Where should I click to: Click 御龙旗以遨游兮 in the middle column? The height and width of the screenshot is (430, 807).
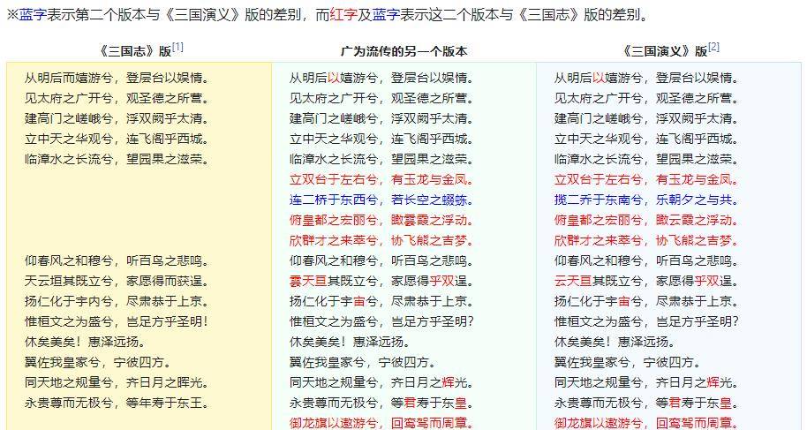click(x=334, y=423)
